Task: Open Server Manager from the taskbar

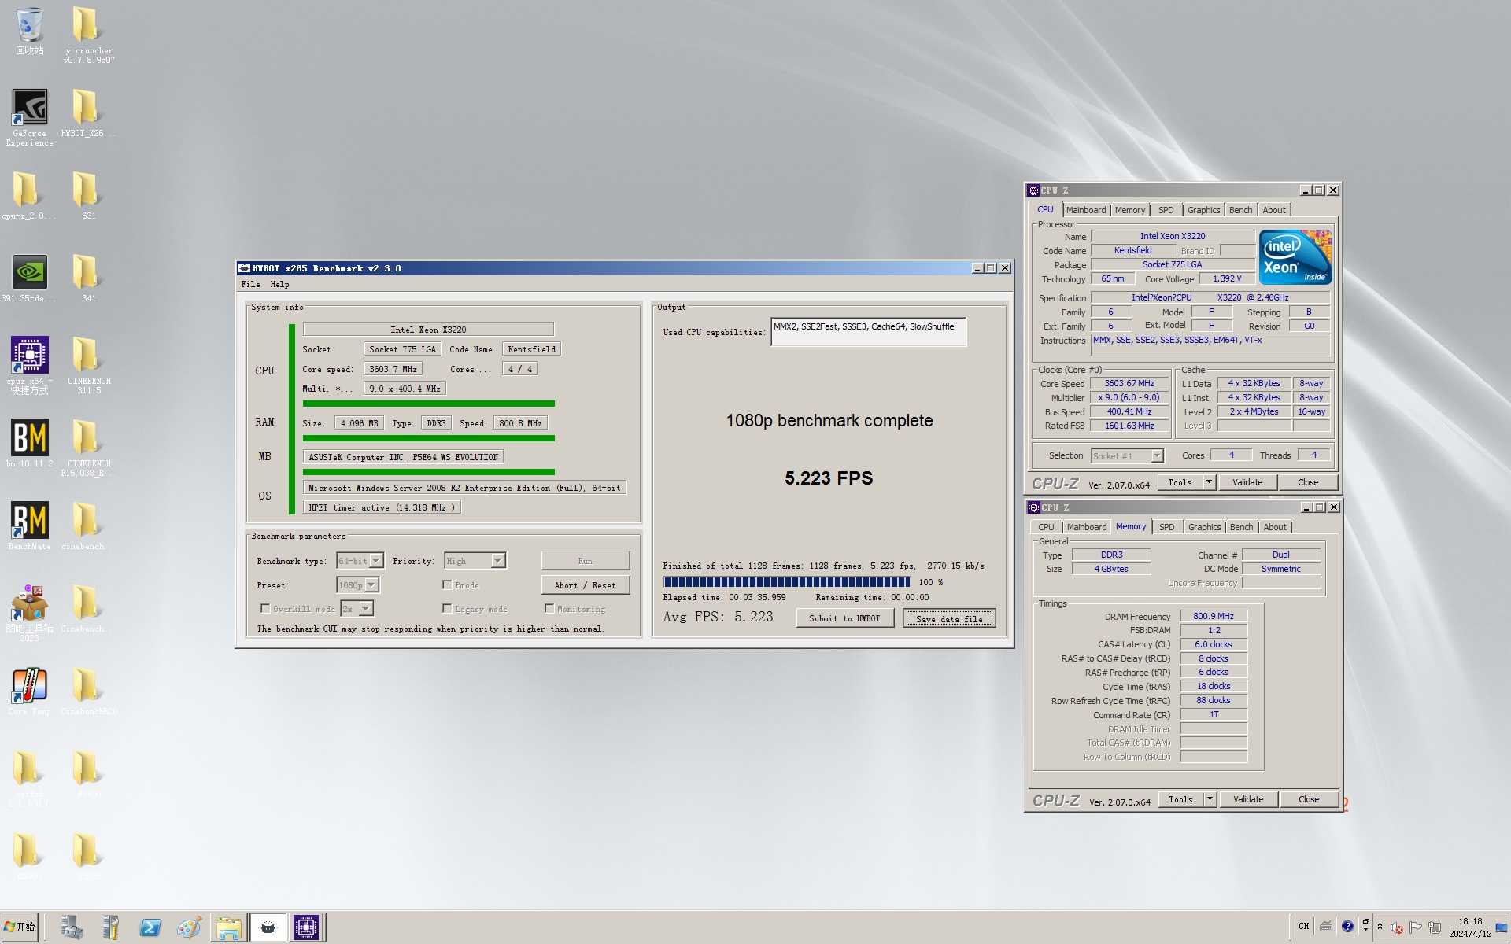Action: tap(72, 927)
